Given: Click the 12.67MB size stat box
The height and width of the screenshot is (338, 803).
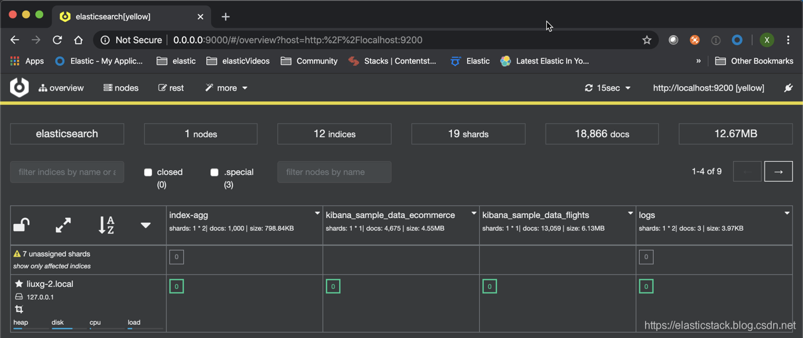Looking at the screenshot, I should tap(735, 134).
